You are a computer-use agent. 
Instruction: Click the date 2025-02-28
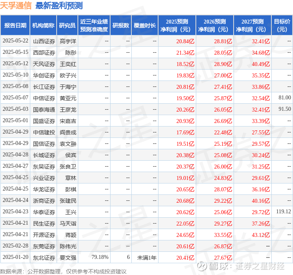point(15,246)
